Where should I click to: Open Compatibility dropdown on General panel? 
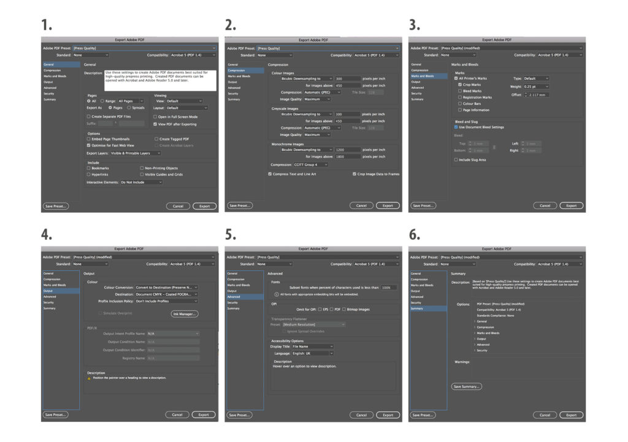(x=193, y=55)
